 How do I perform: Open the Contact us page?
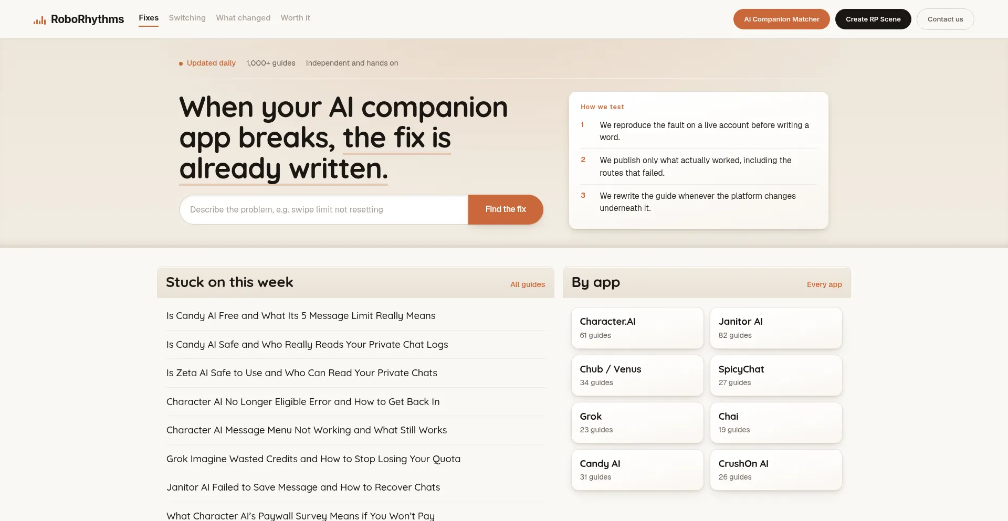pyautogui.click(x=945, y=19)
